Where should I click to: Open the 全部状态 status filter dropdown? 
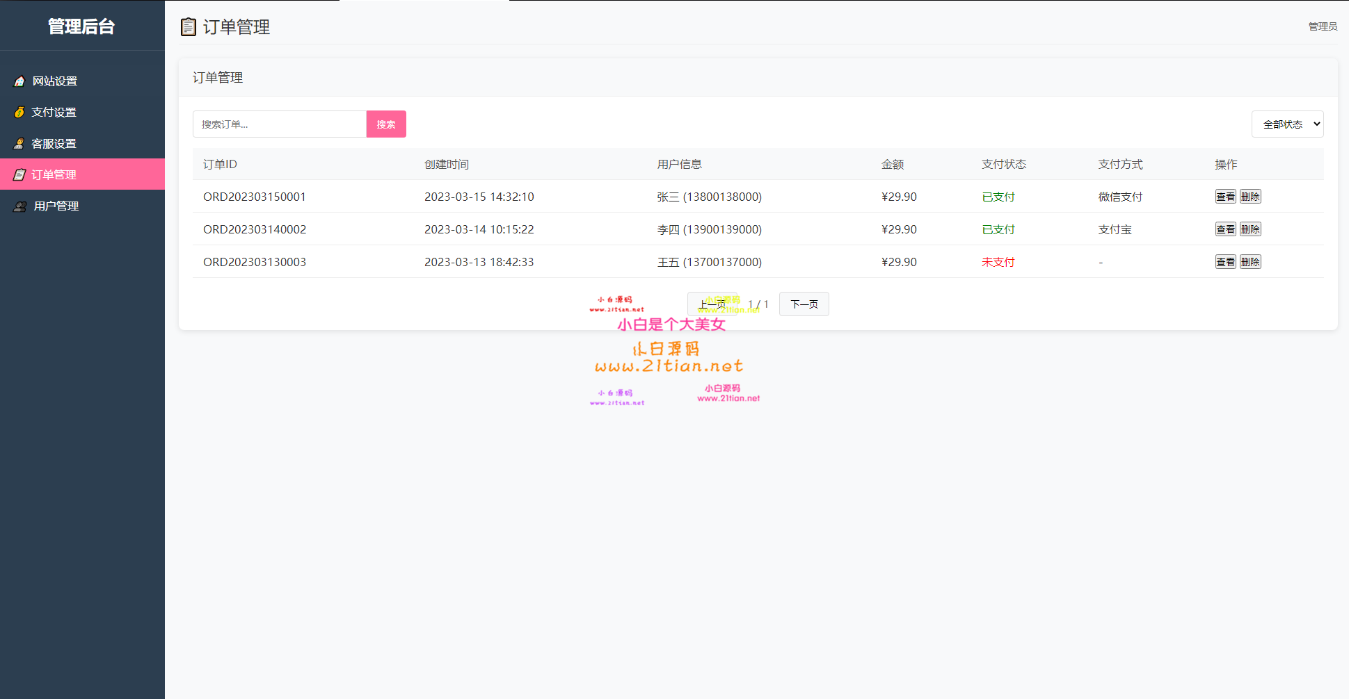coord(1287,124)
